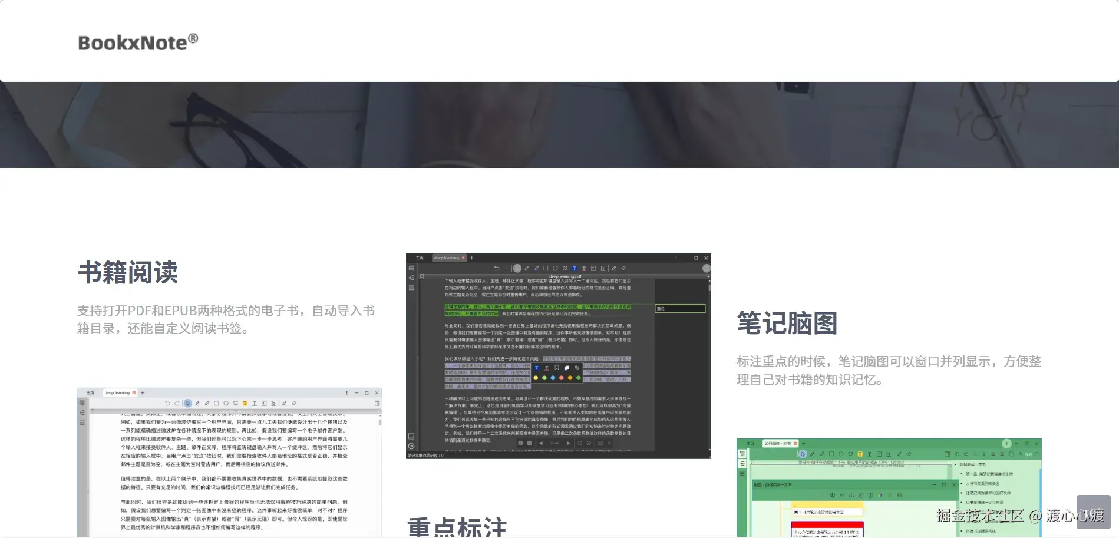Click the bookmark icon in the annotation popup
The width and height of the screenshot is (1119, 538).
click(556, 368)
